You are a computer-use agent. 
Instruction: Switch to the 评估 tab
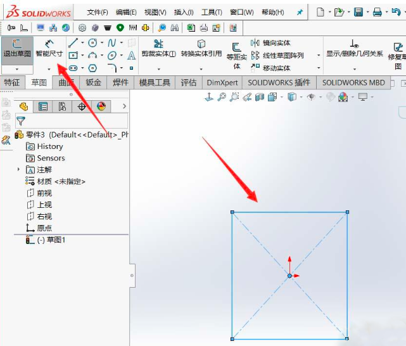189,82
